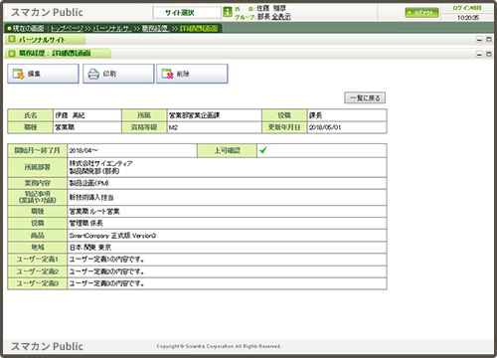
Task: Return to list with 一覧に戻る
Action: pos(365,97)
